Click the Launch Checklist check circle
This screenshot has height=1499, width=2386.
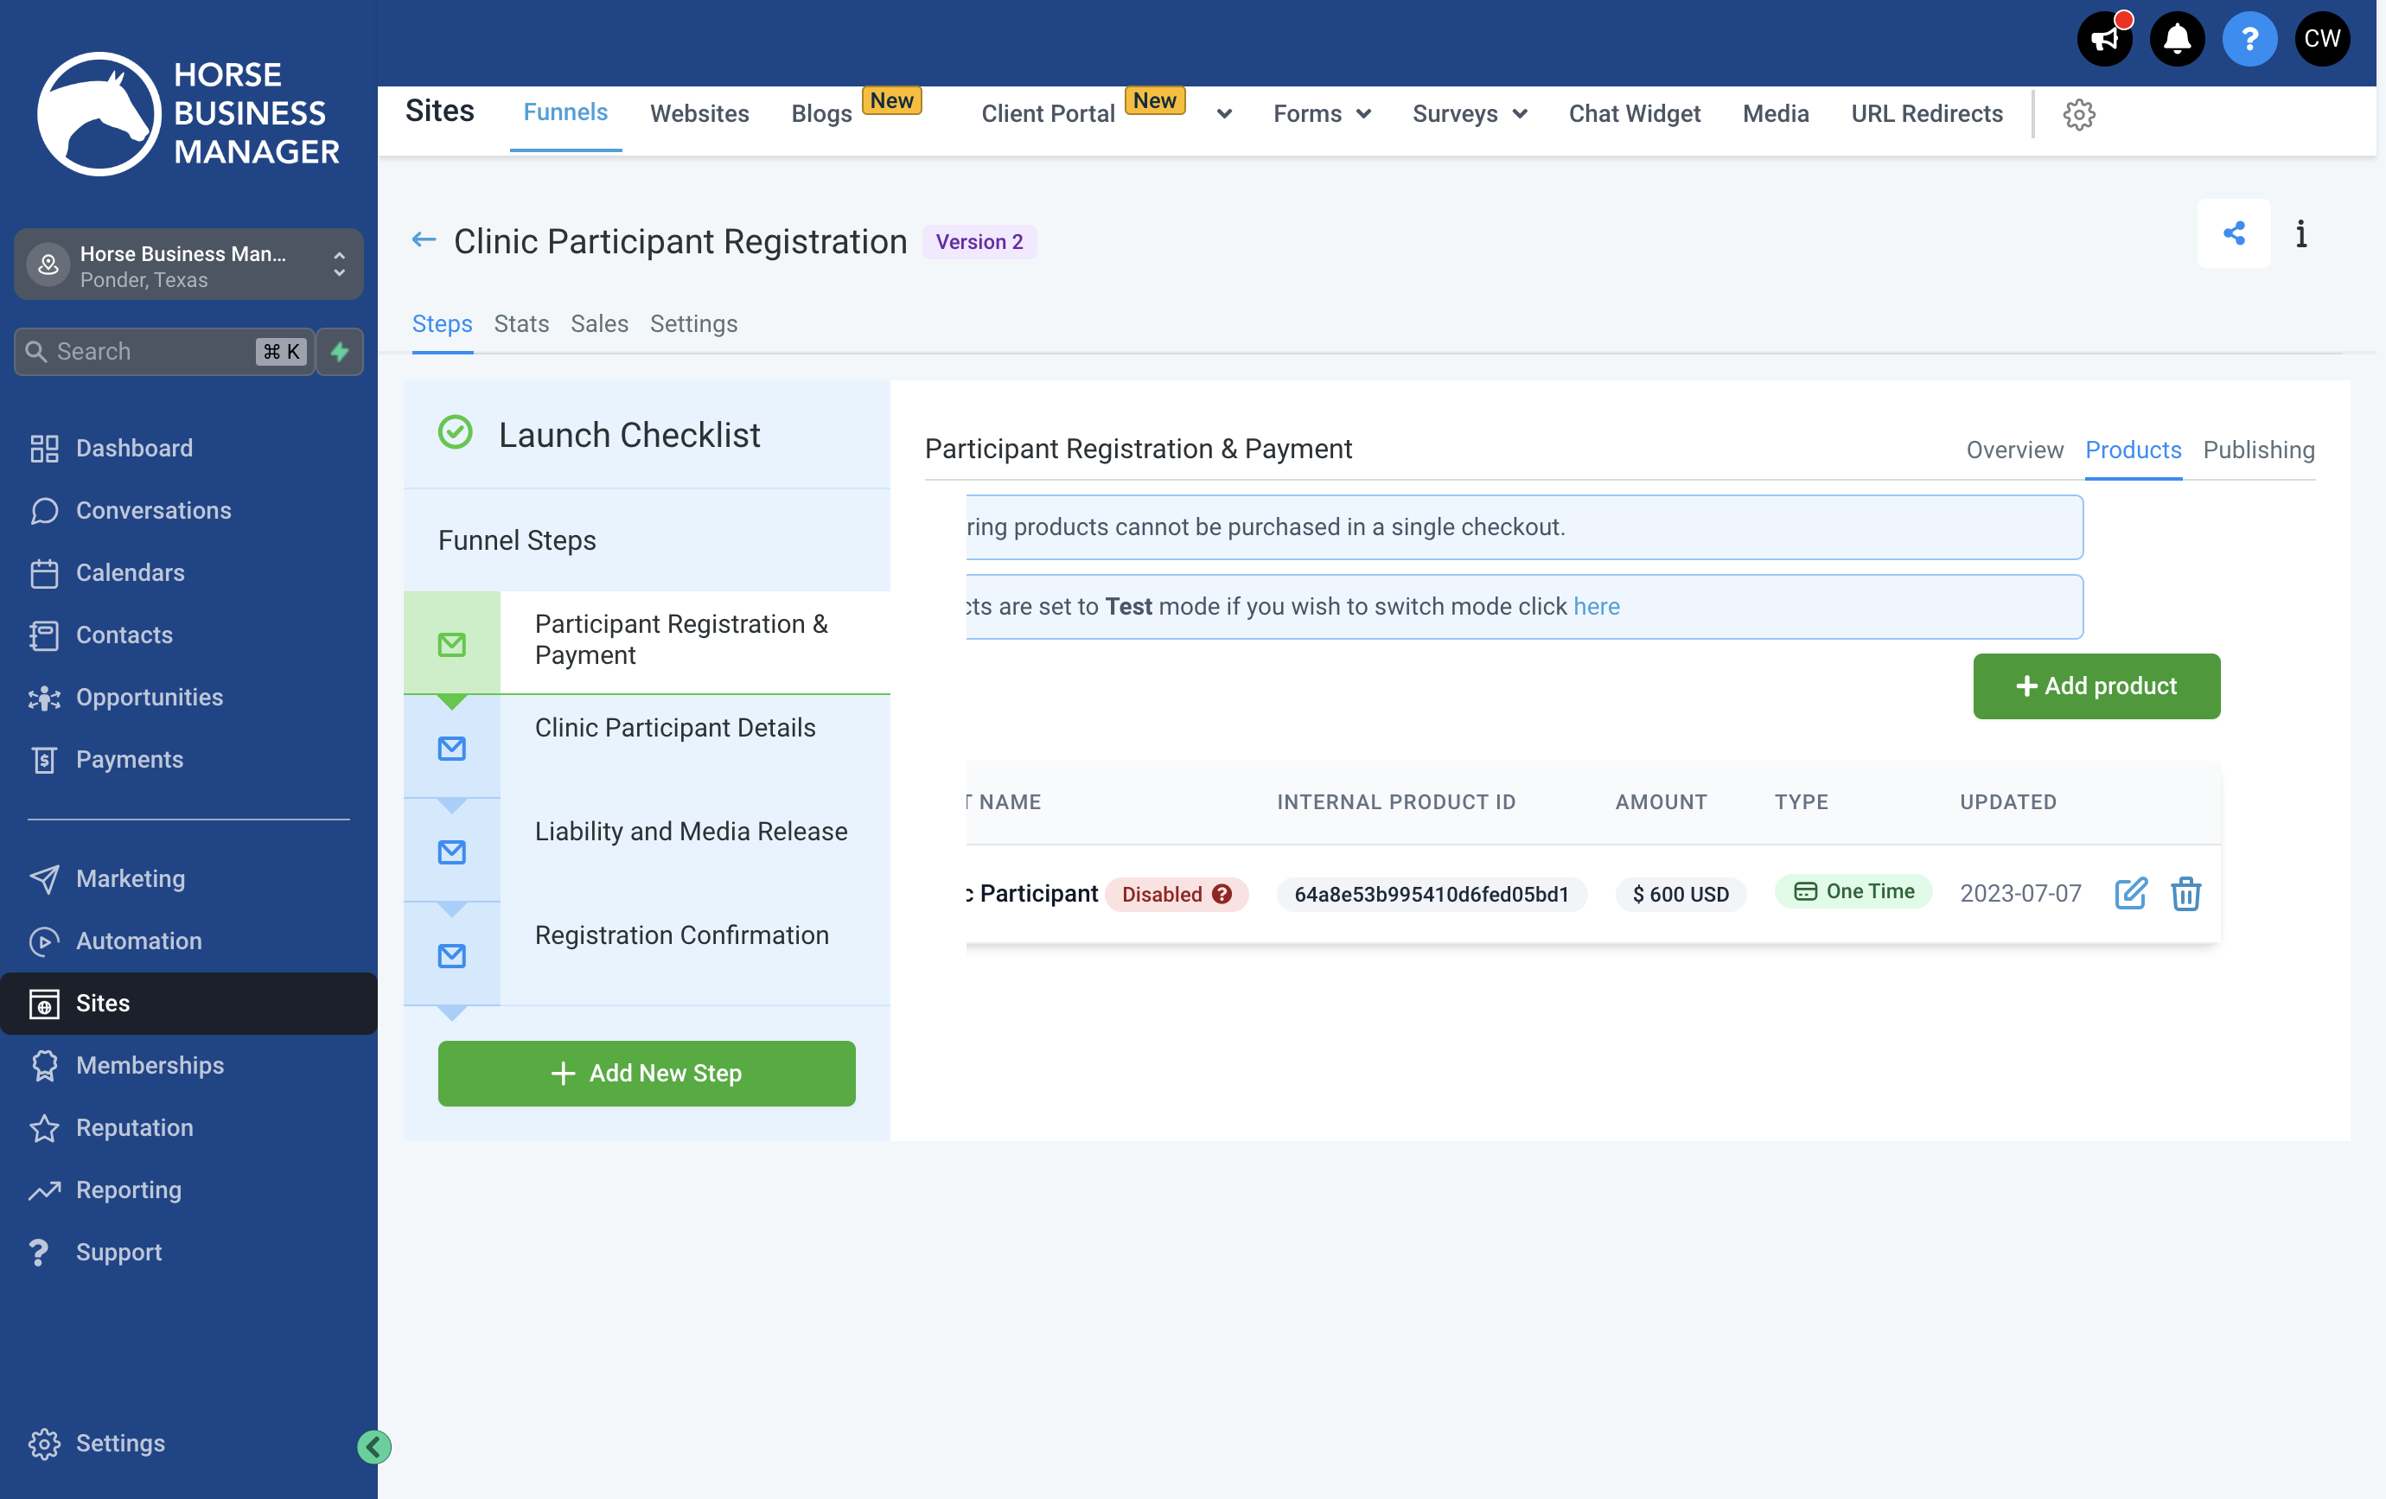click(x=455, y=433)
